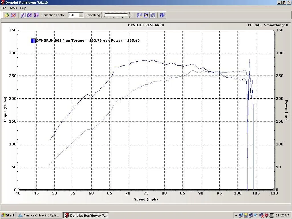The height and width of the screenshot is (219, 292).
Task: Open the Correction Factor SAE dropdown
Action: tap(81, 15)
